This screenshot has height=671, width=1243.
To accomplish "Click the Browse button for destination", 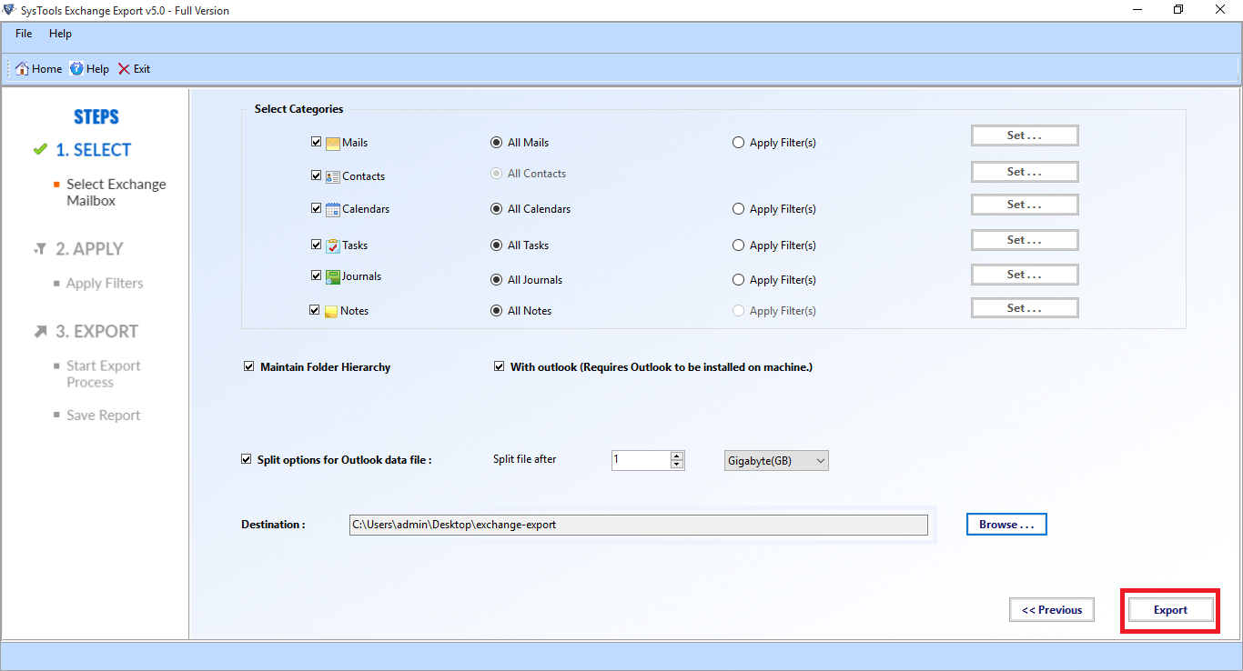I will 1006,525.
